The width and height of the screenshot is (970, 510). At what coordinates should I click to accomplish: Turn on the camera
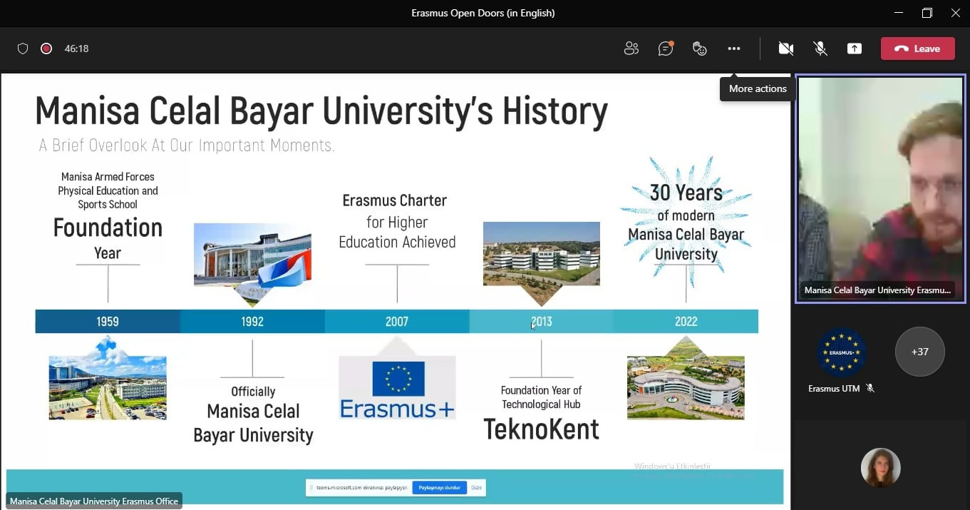785,49
